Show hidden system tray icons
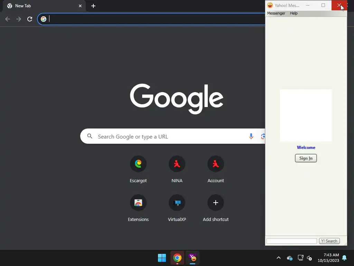The height and width of the screenshot is (266, 354). pyautogui.click(x=279, y=258)
